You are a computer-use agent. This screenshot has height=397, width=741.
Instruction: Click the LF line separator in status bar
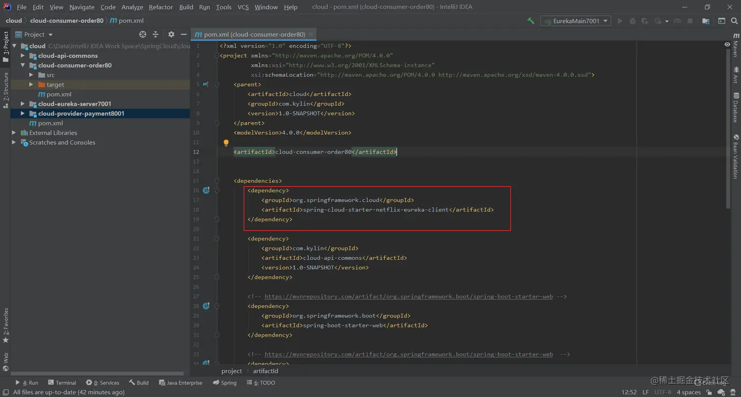[645, 392]
